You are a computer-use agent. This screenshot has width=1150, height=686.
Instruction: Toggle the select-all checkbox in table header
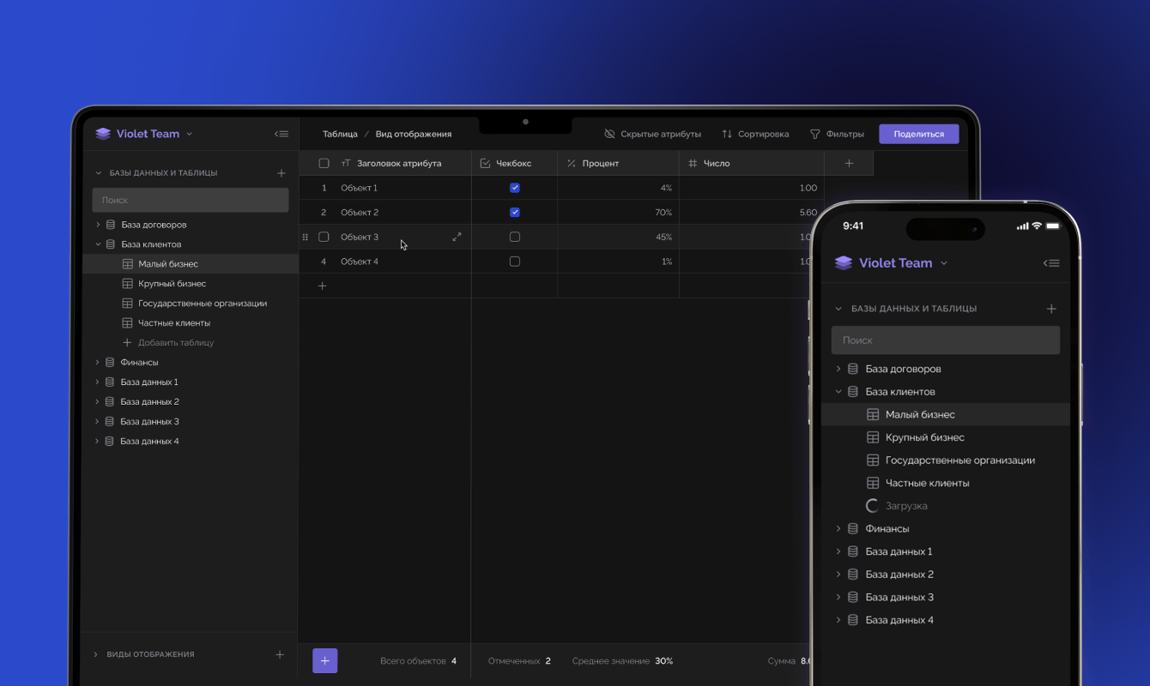click(x=324, y=163)
